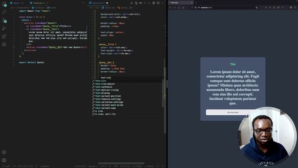Click the localhost address bar
This screenshot has height=168, width=298.
[x=224, y=7]
